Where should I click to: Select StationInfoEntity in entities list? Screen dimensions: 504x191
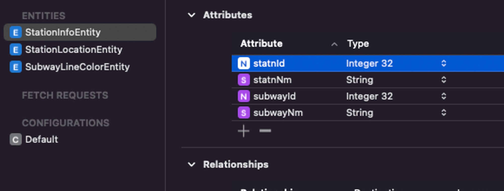(x=80, y=32)
